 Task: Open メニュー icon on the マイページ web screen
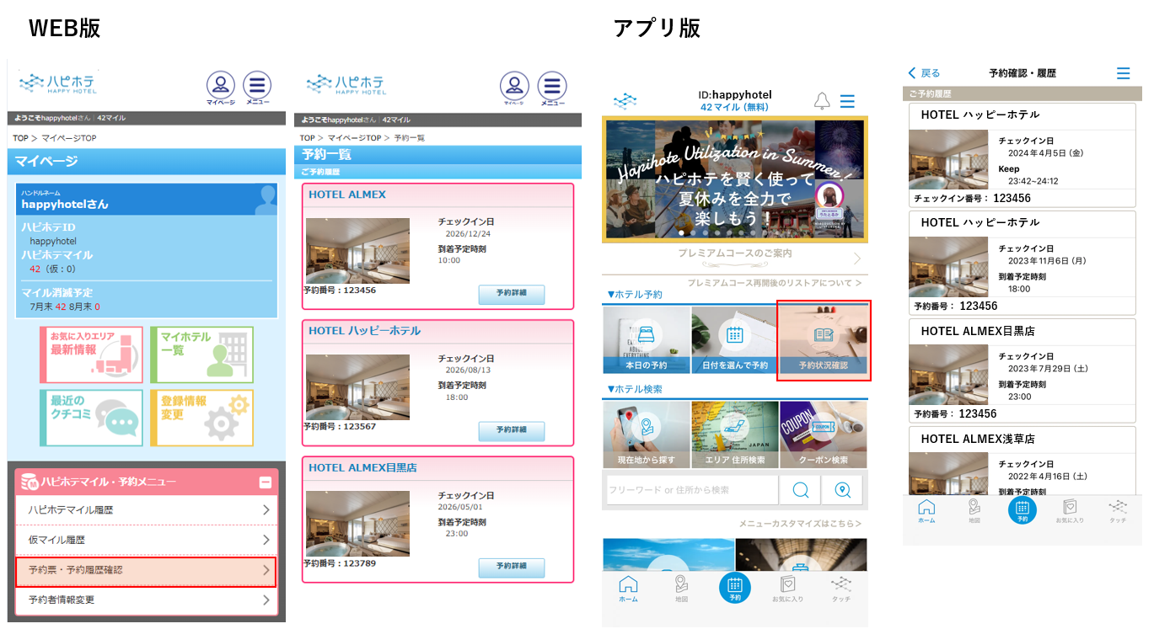coord(257,88)
